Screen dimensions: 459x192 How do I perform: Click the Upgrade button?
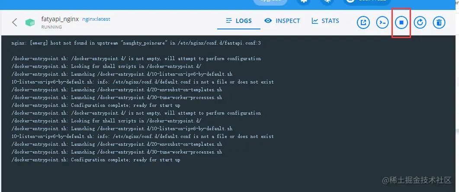[270, 1]
